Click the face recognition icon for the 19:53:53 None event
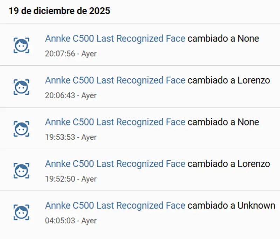 [22, 128]
